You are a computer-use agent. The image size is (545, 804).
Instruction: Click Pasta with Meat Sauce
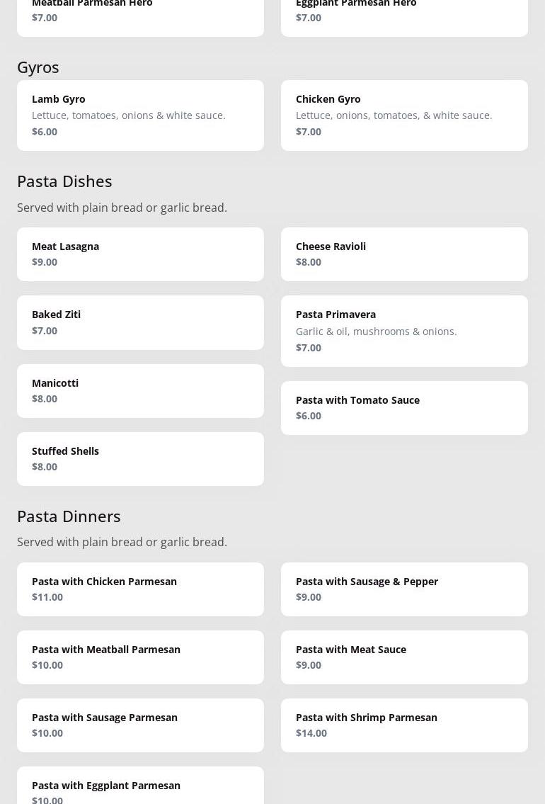(404, 657)
